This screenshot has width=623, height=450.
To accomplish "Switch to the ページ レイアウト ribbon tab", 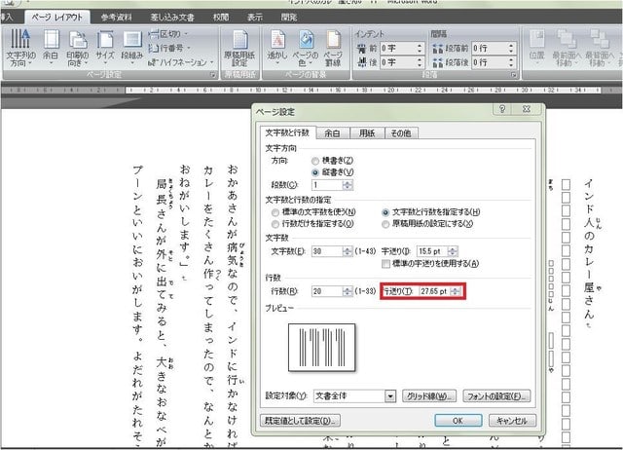I will (x=56, y=18).
